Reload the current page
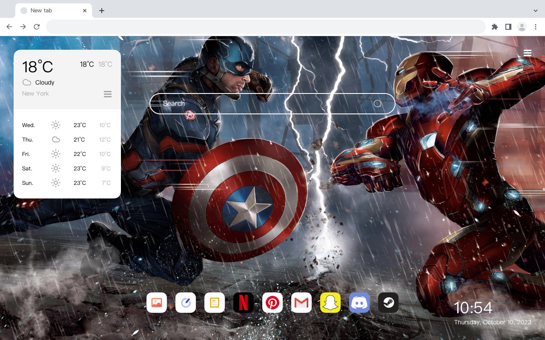 (37, 27)
